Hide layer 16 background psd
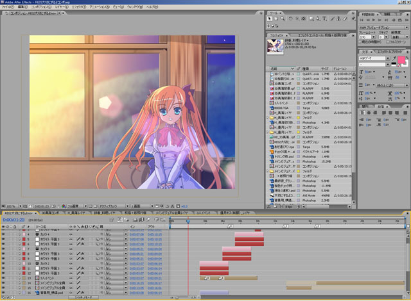This screenshot has height=301, width=411. click(x=3, y=293)
